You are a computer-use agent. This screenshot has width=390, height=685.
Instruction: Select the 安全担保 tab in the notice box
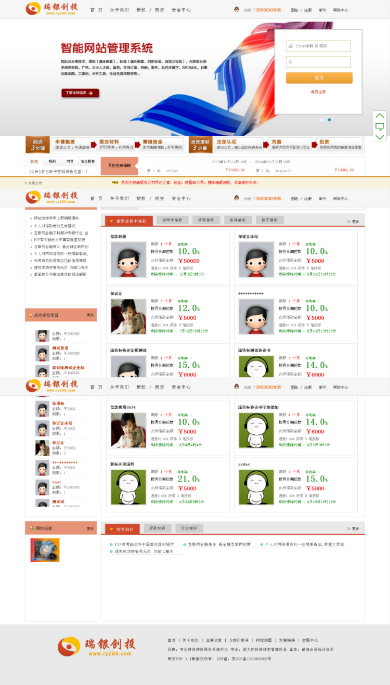click(87, 161)
